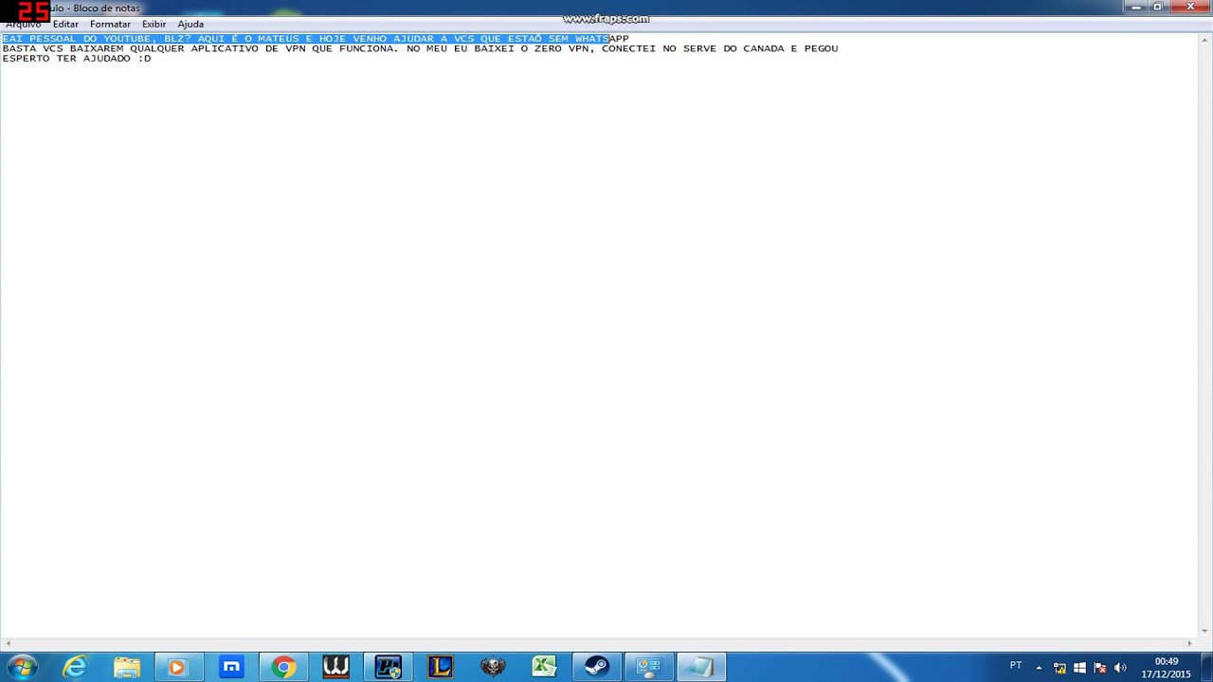Close the Notepad window
Screen dimensions: 1213x682
coord(1190,8)
